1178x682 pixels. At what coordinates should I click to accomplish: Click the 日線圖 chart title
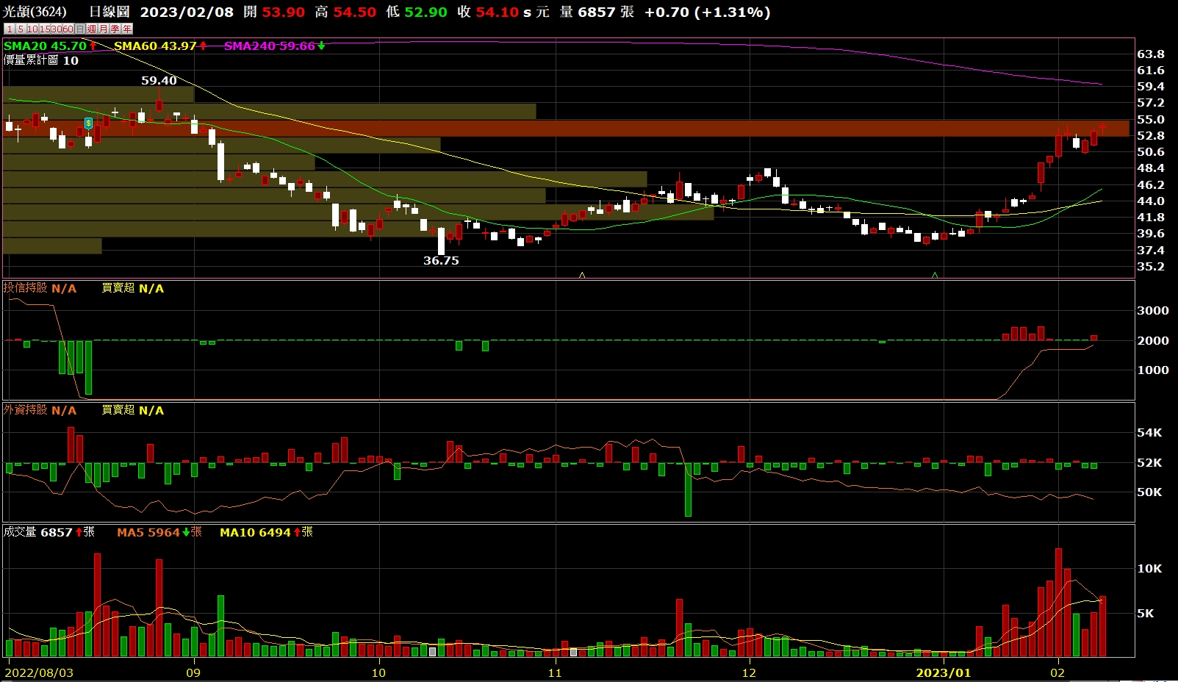click(x=109, y=12)
